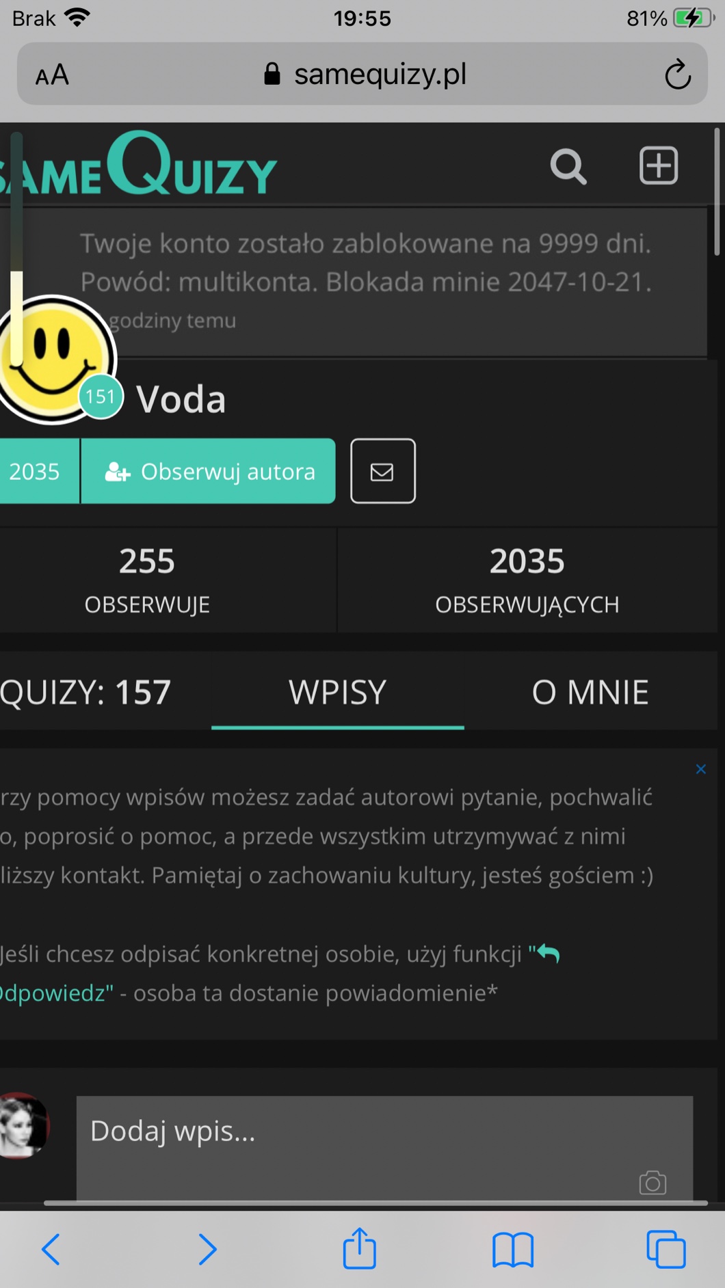Viewport: 725px width, 1288px height.
Task: Open Safari share sheet icon
Action: [x=360, y=1248]
